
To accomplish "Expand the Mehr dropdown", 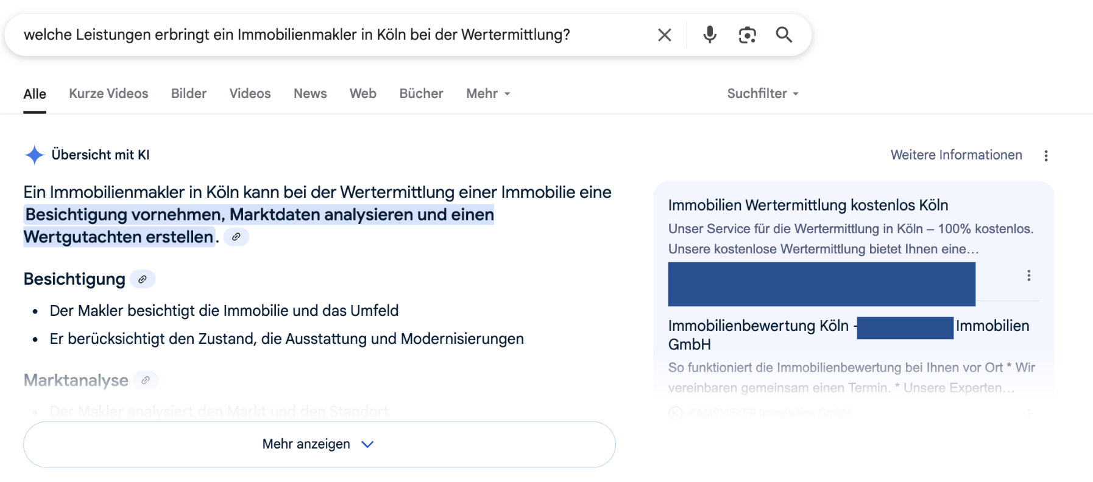I will click(488, 94).
